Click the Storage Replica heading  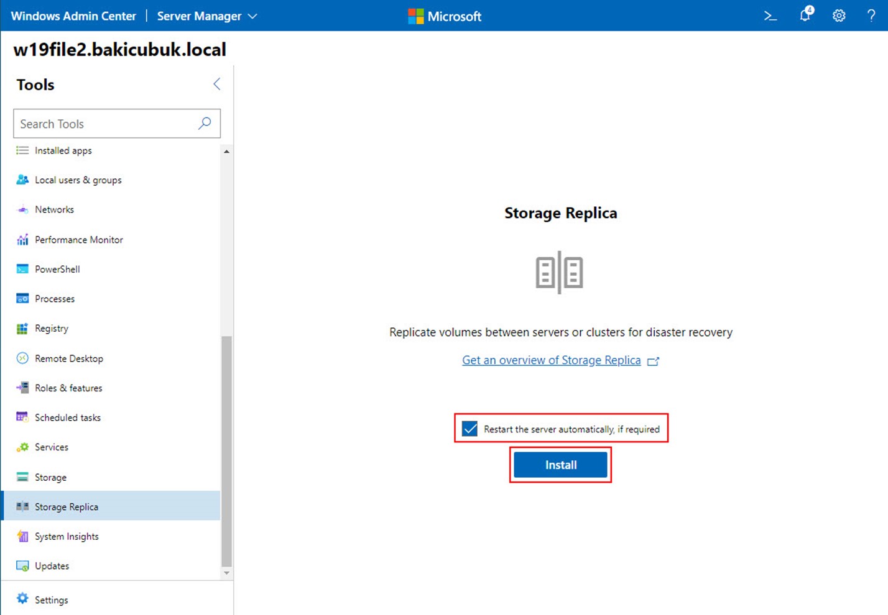click(560, 213)
